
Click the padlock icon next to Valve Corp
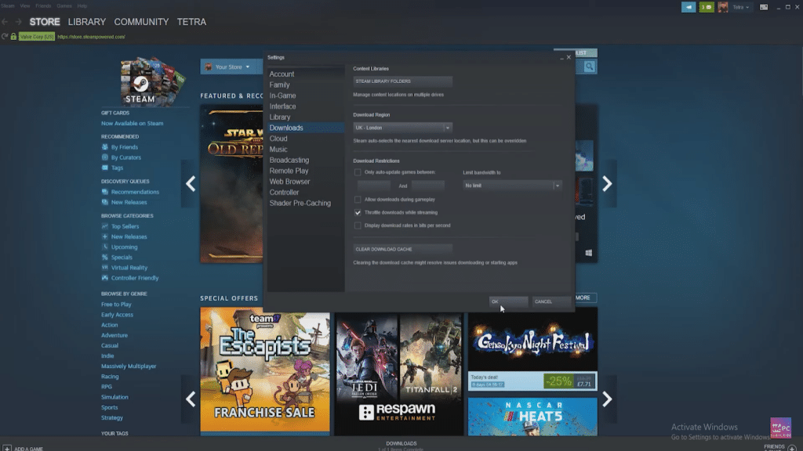pyautogui.click(x=13, y=36)
